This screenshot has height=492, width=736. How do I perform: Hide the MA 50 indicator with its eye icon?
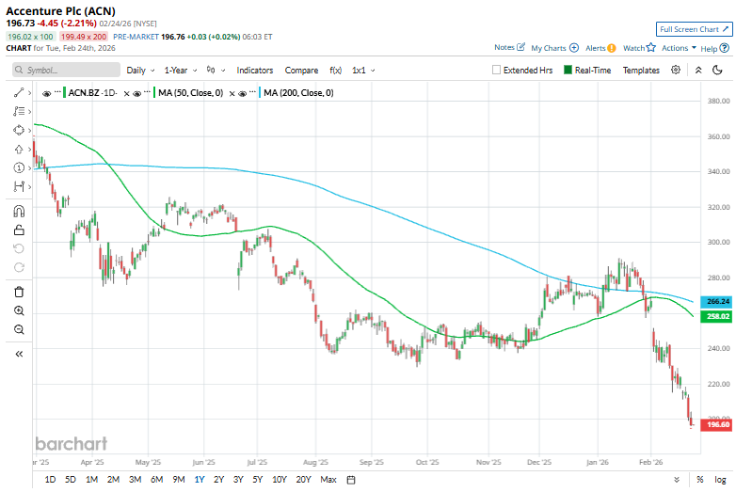[136, 93]
